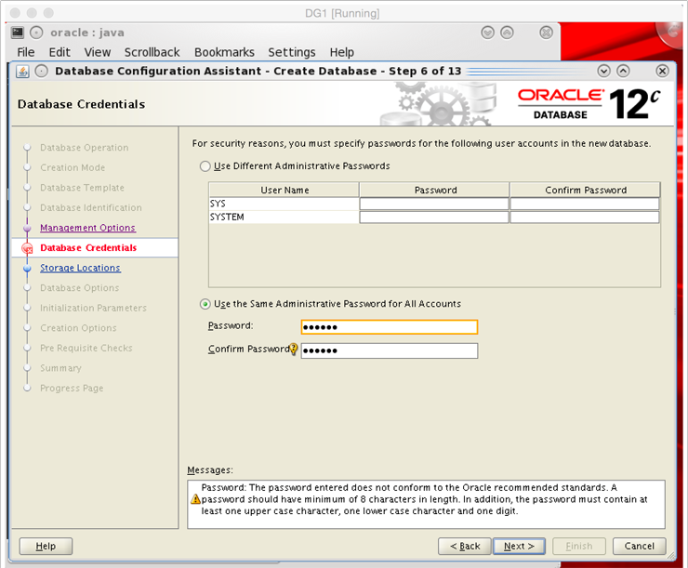Click the SYSTEM password cell
This screenshot has height=568, width=688.
(434, 218)
